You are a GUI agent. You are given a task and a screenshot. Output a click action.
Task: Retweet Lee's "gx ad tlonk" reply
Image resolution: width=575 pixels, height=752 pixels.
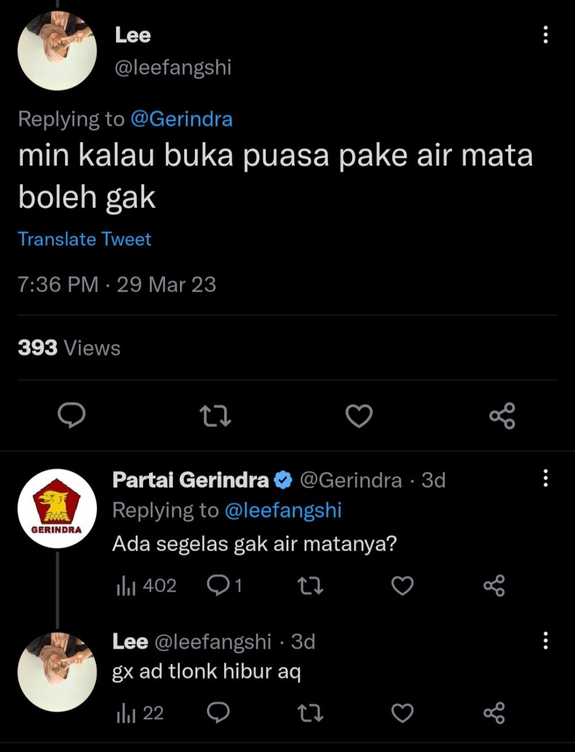(x=310, y=713)
